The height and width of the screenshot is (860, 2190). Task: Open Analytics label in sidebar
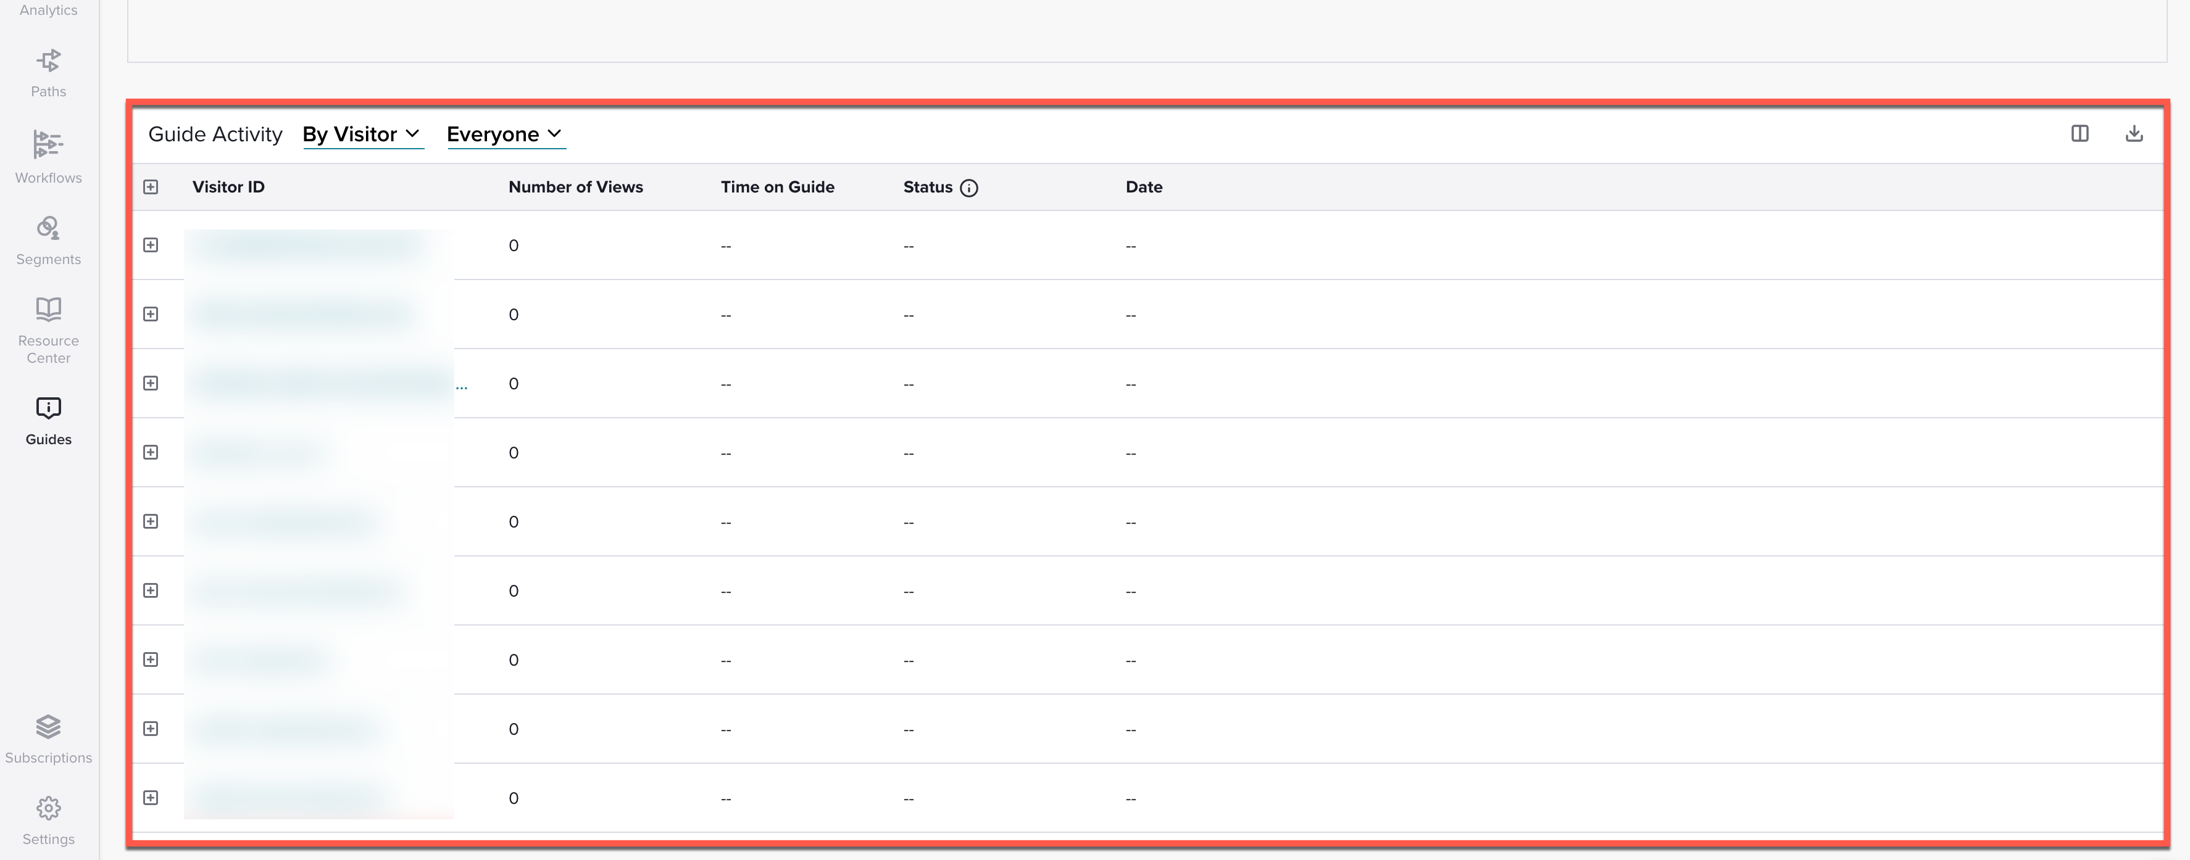click(x=49, y=9)
